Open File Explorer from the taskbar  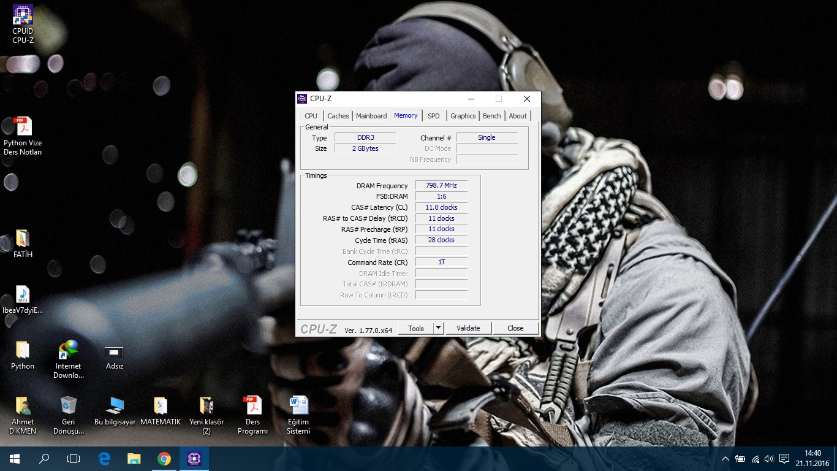134,459
